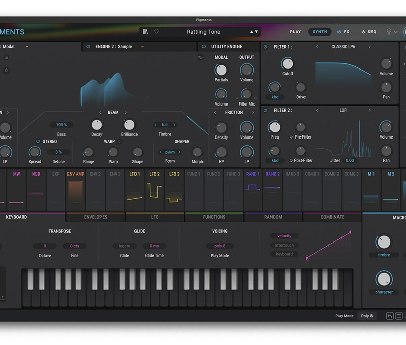Open dropdown next to lightbulb icon

(x=396, y=32)
